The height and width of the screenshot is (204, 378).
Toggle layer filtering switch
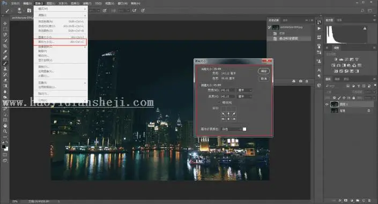point(375,86)
